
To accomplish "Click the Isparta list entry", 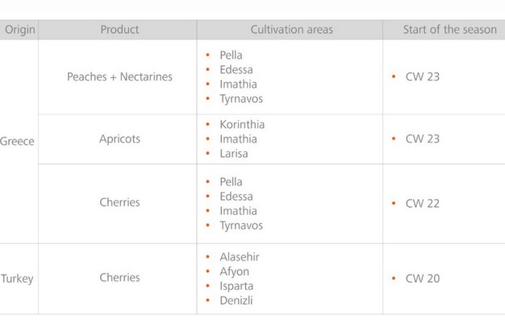I will (x=236, y=286).
